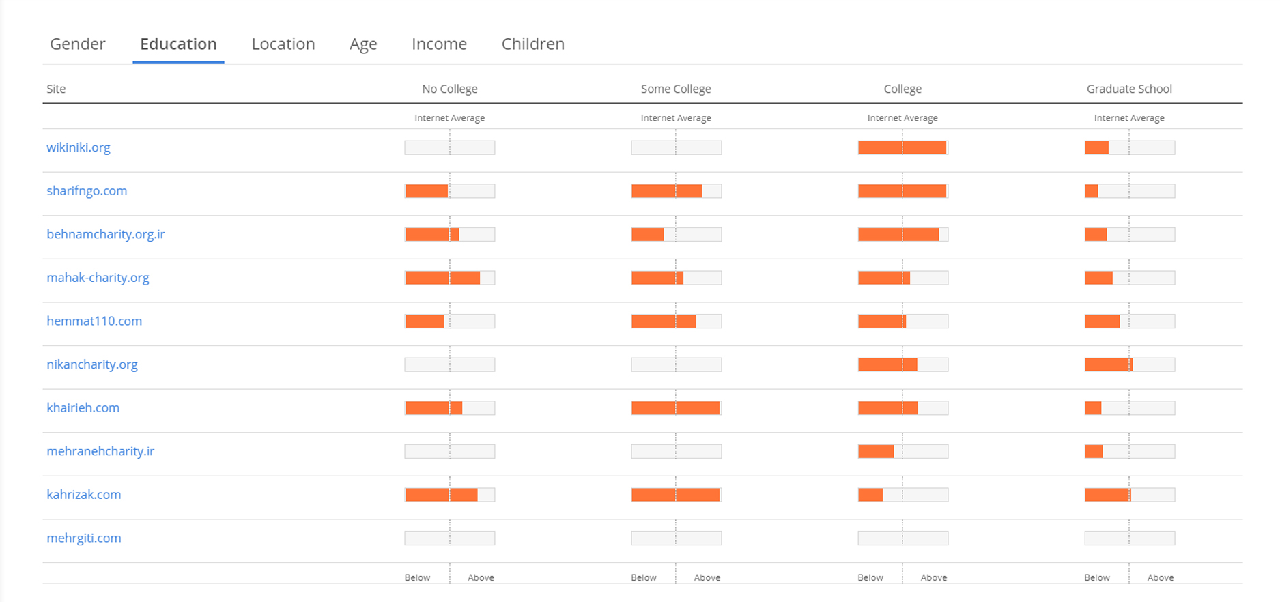The image size is (1280, 602).
Task: Click the nikancharity.org link
Action: click(x=92, y=364)
